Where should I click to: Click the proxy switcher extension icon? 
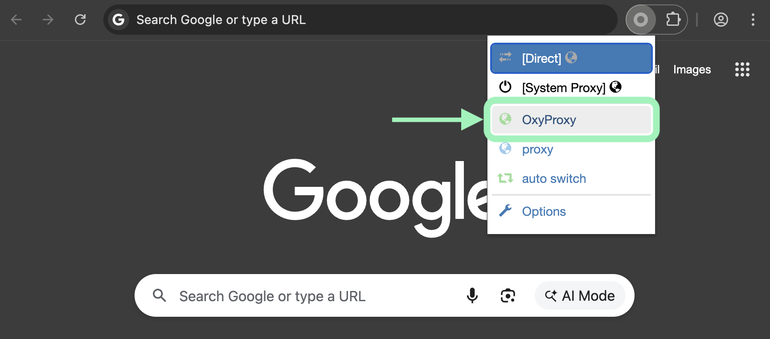tap(640, 20)
